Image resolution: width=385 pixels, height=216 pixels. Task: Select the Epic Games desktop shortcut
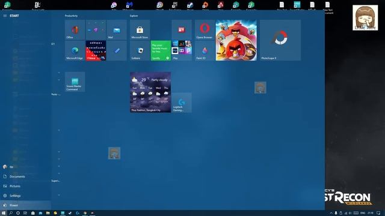[175, 5]
